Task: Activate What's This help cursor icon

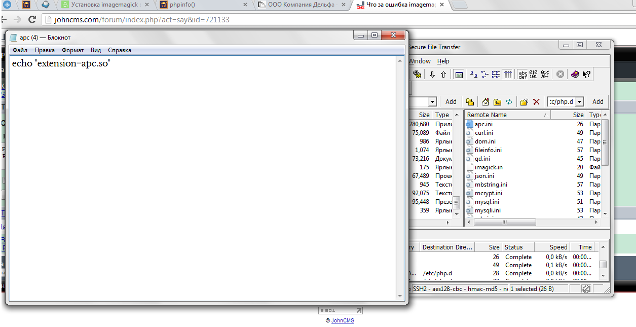Action: click(x=586, y=75)
